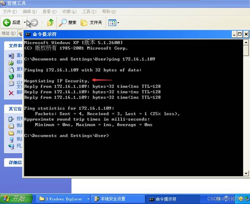Click the 'ping 172.16.1.109' command text
The image size is (250, 204).
(132, 59)
